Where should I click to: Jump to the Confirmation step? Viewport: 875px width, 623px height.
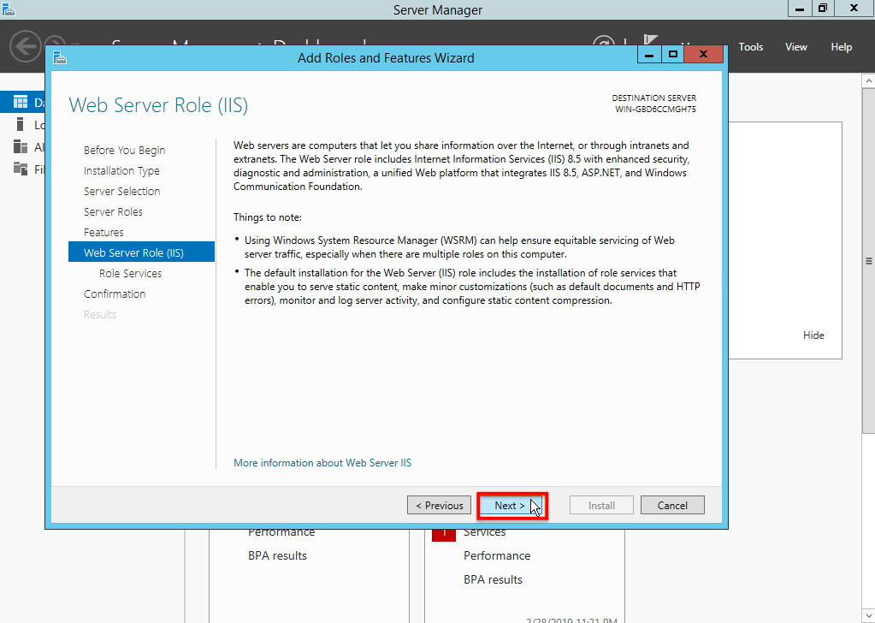click(x=115, y=294)
